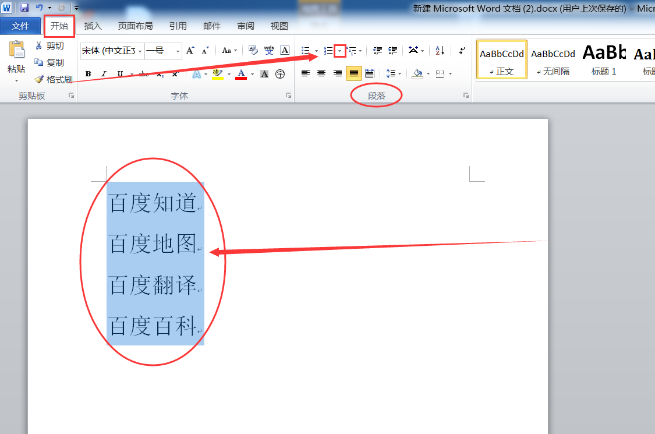Apply the 标题 1 (Heading 1) style
The height and width of the screenshot is (434, 655).
[x=604, y=59]
